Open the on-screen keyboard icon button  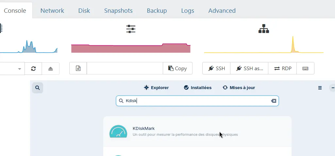pos(305,69)
